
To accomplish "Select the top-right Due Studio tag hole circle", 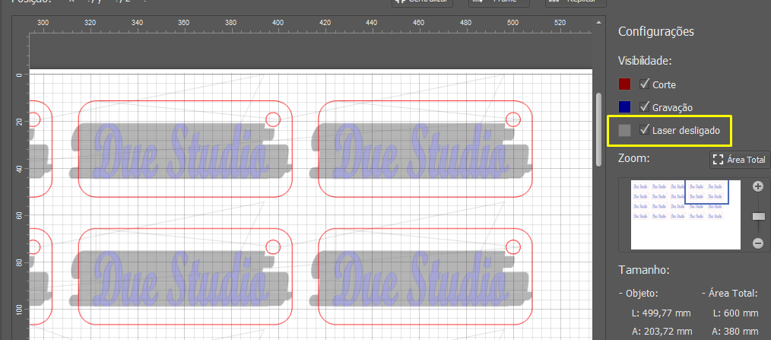I will click(512, 119).
